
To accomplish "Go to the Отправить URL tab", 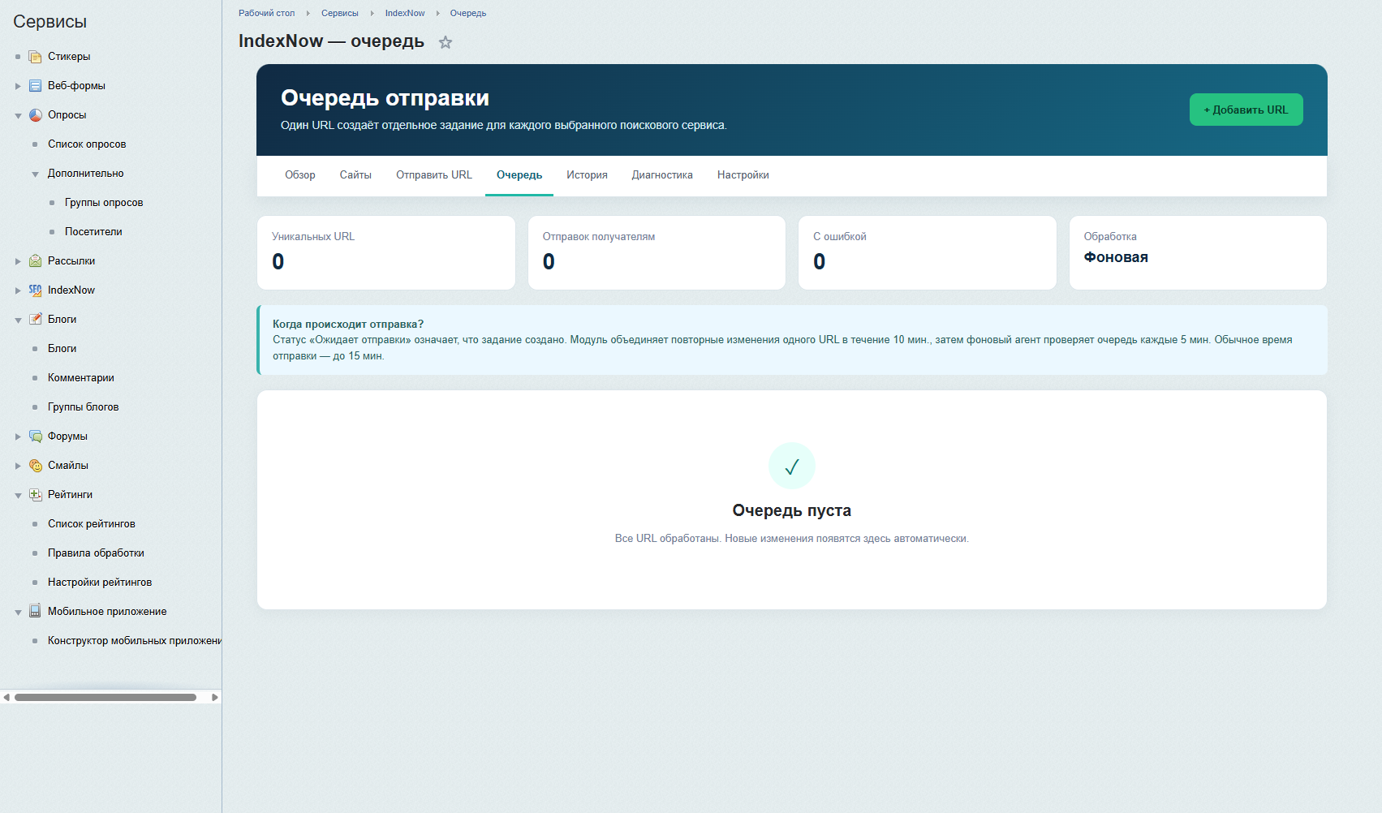I will coord(434,175).
